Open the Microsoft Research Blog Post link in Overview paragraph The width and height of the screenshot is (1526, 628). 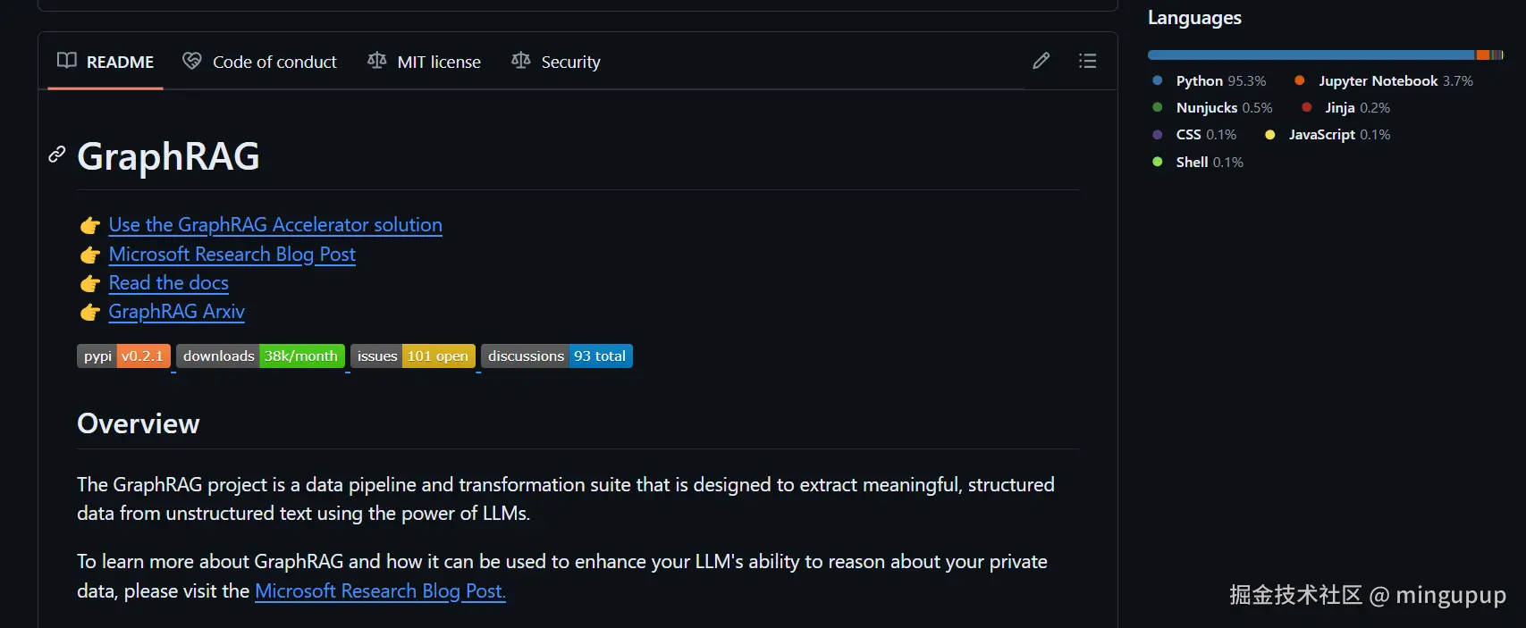point(380,591)
